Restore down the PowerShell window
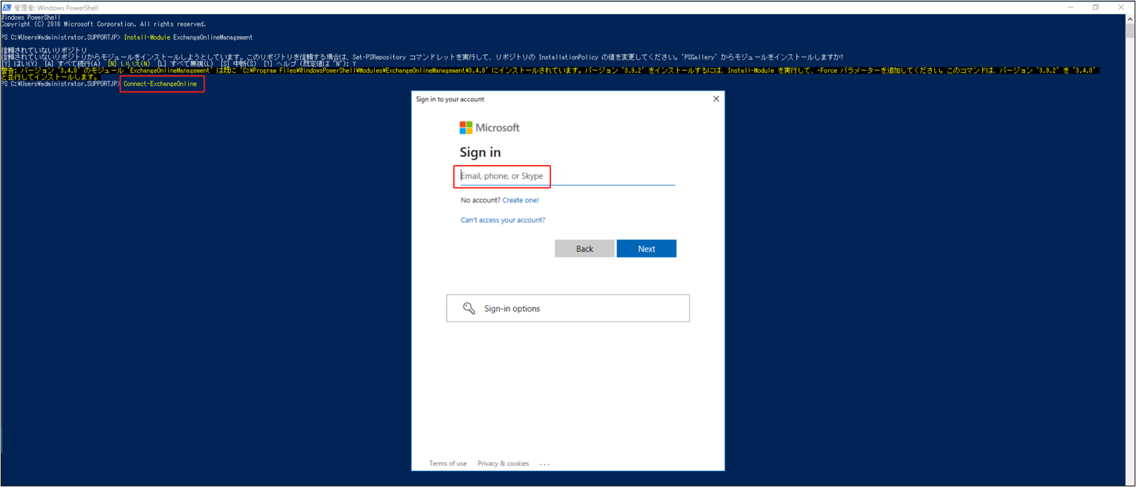1136x487 pixels. tap(1096, 7)
